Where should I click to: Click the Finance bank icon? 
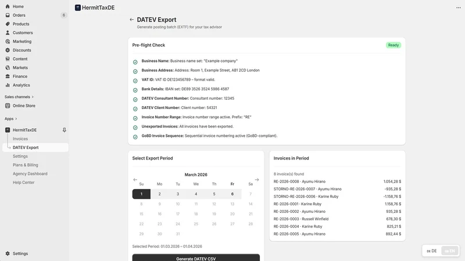point(8,77)
